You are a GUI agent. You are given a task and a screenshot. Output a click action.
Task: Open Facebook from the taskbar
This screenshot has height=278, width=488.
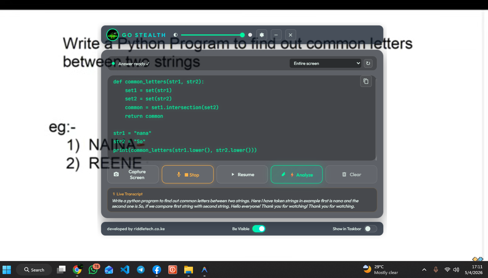click(157, 270)
